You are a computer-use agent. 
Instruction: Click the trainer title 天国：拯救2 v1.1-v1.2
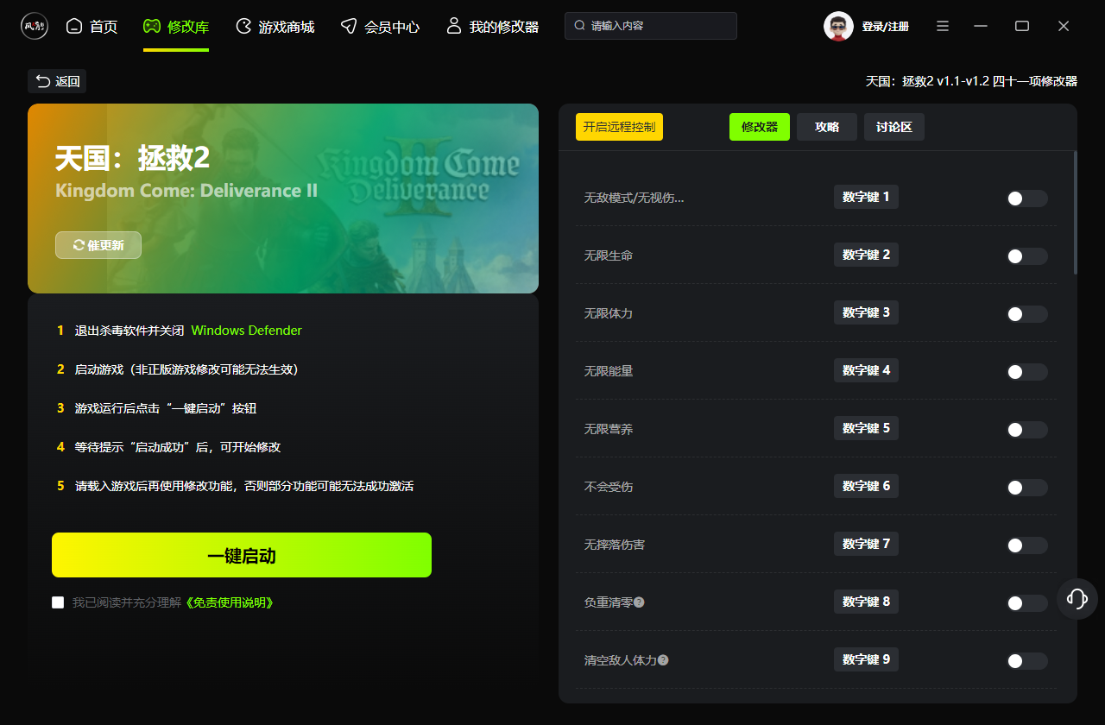pos(971,81)
